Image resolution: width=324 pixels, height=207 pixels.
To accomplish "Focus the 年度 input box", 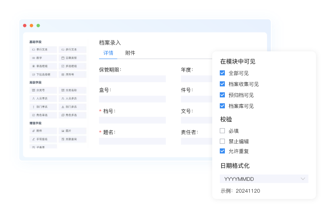I will (197, 79).
